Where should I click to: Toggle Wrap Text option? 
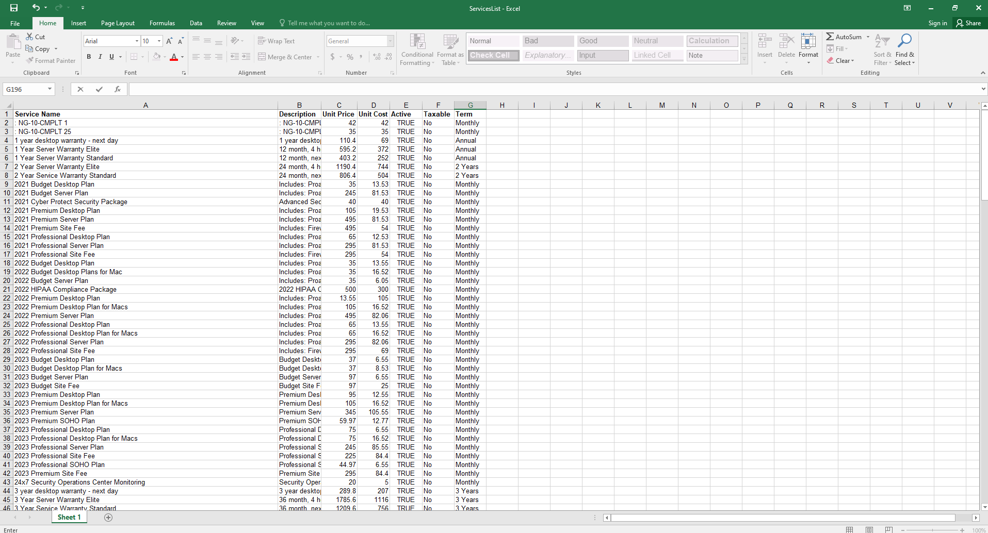(276, 41)
